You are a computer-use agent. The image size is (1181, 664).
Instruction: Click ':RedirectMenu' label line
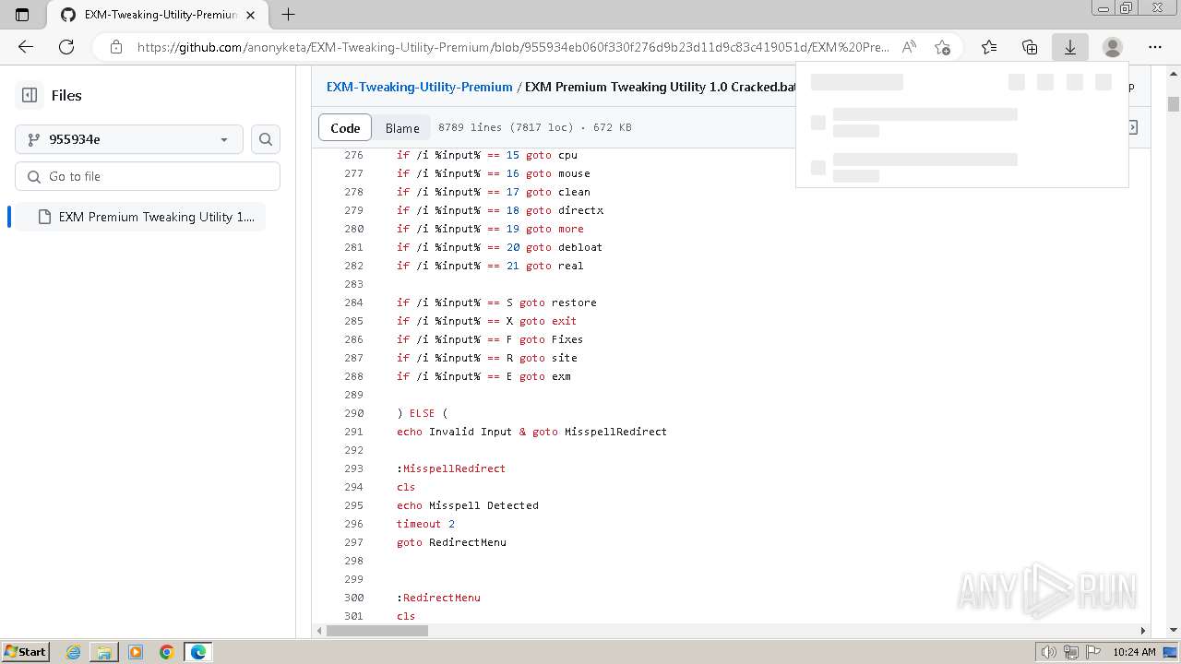438,598
